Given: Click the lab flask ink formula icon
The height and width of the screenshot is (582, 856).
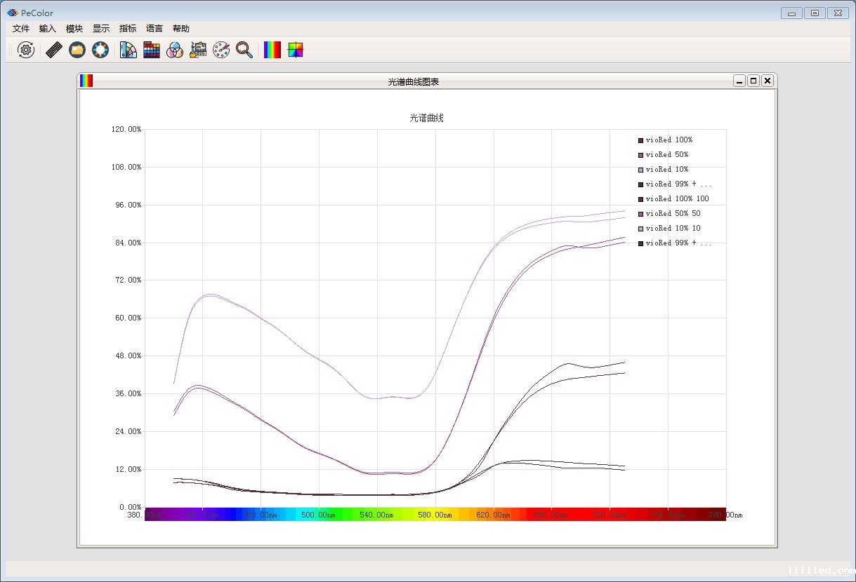Looking at the screenshot, I should pyautogui.click(x=198, y=50).
